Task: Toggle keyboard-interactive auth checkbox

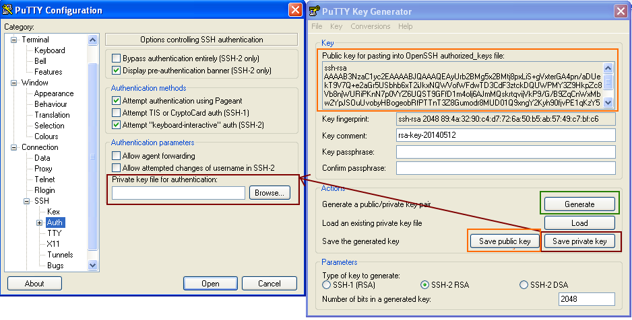Action: tap(116, 124)
